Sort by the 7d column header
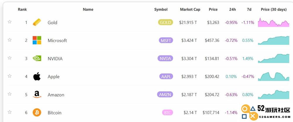Image resolution: width=293 pixels, height=122 pixels. [x=249, y=10]
